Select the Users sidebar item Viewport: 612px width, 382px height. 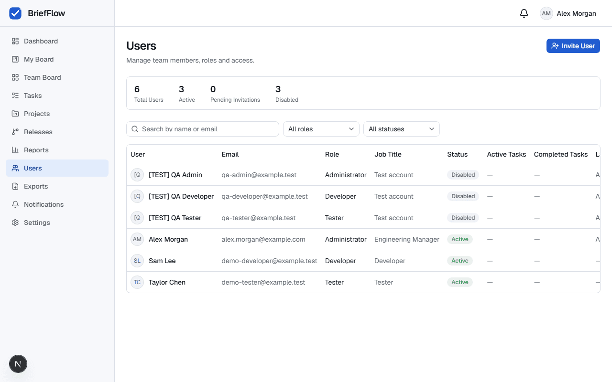57,168
